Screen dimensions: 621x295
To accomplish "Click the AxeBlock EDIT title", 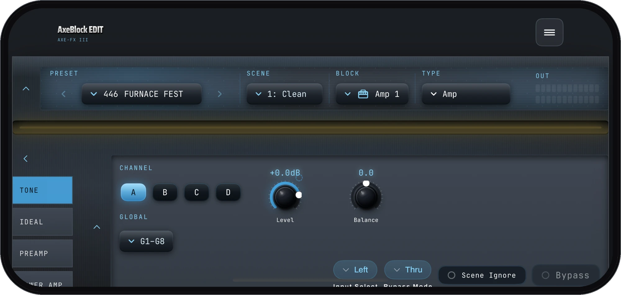I will click(80, 30).
